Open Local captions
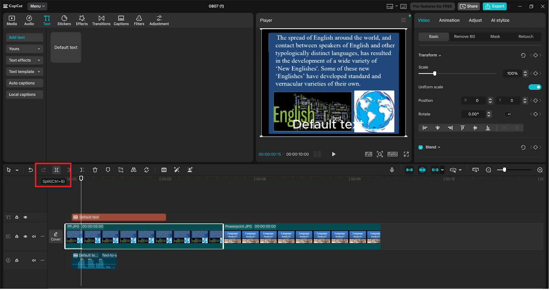The height and width of the screenshot is (290, 550). pos(24,95)
